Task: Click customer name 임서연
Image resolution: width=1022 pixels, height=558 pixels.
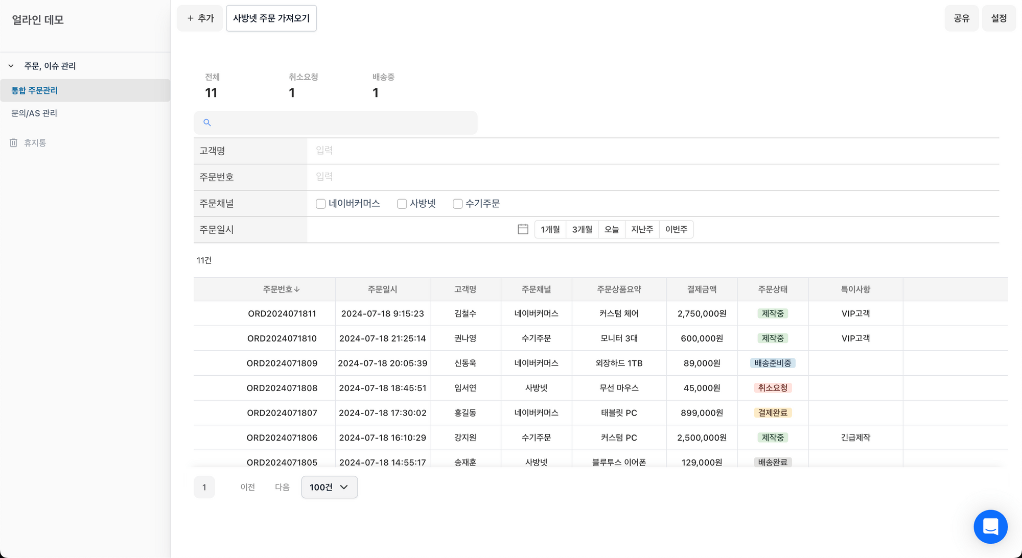Action: pos(466,388)
